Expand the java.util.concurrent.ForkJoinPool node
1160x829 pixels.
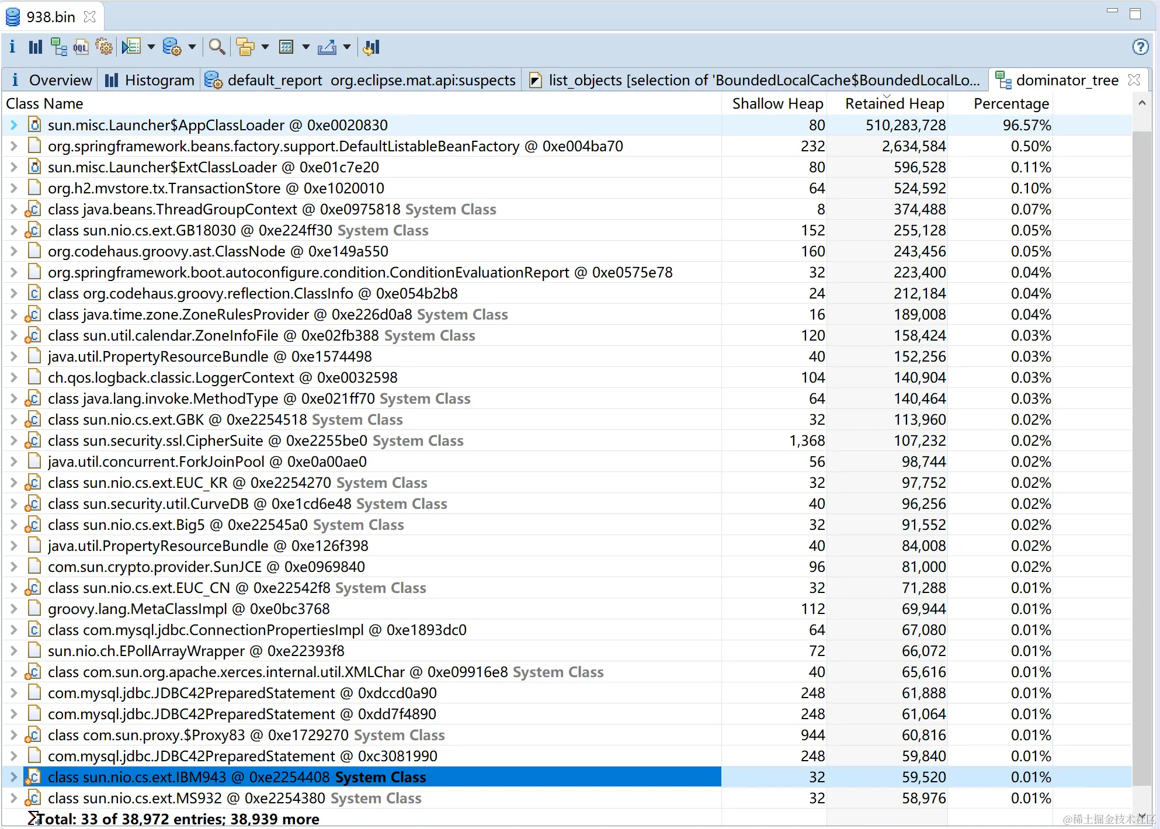click(x=14, y=462)
